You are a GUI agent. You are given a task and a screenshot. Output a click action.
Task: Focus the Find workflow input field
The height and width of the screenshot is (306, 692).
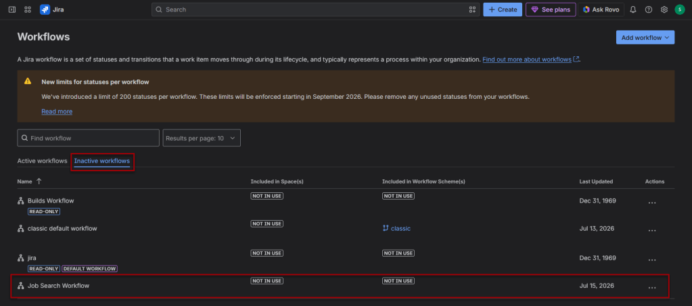(x=88, y=138)
